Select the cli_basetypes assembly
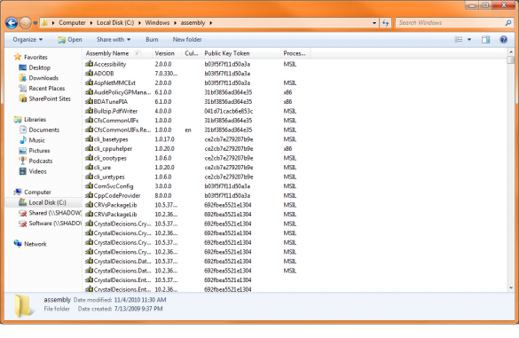The height and width of the screenshot is (338, 519). pos(111,139)
